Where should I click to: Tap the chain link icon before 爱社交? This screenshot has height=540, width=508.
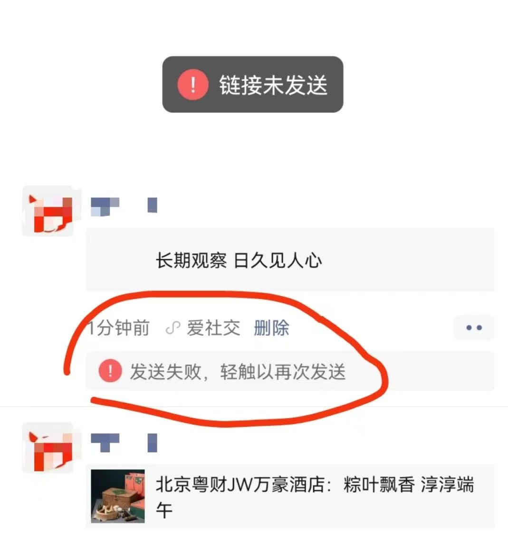[173, 328]
